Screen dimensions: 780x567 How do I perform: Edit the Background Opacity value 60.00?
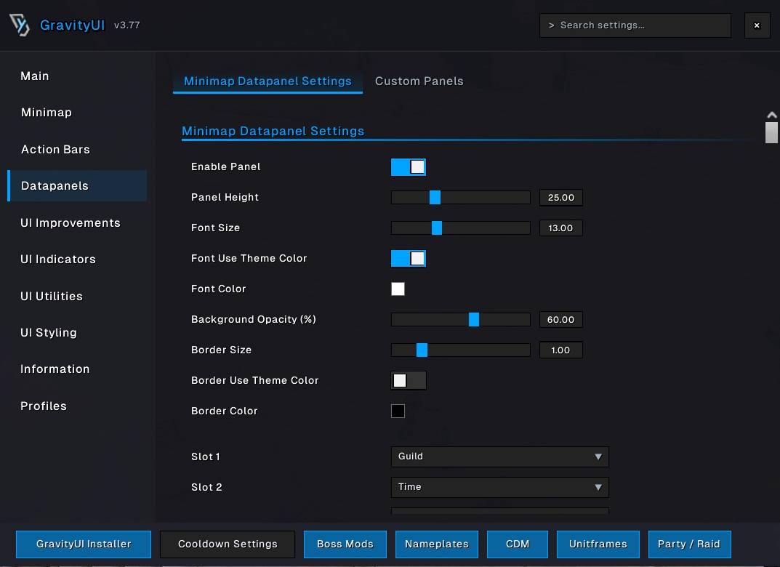click(x=560, y=319)
